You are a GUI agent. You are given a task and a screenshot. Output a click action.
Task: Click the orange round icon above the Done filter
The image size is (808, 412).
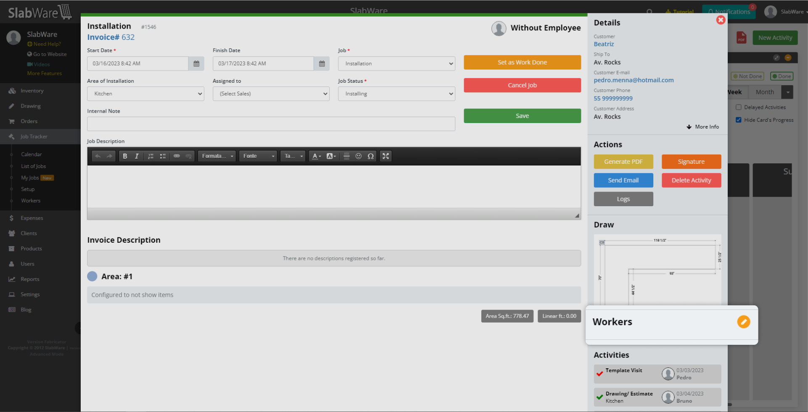tap(788, 58)
